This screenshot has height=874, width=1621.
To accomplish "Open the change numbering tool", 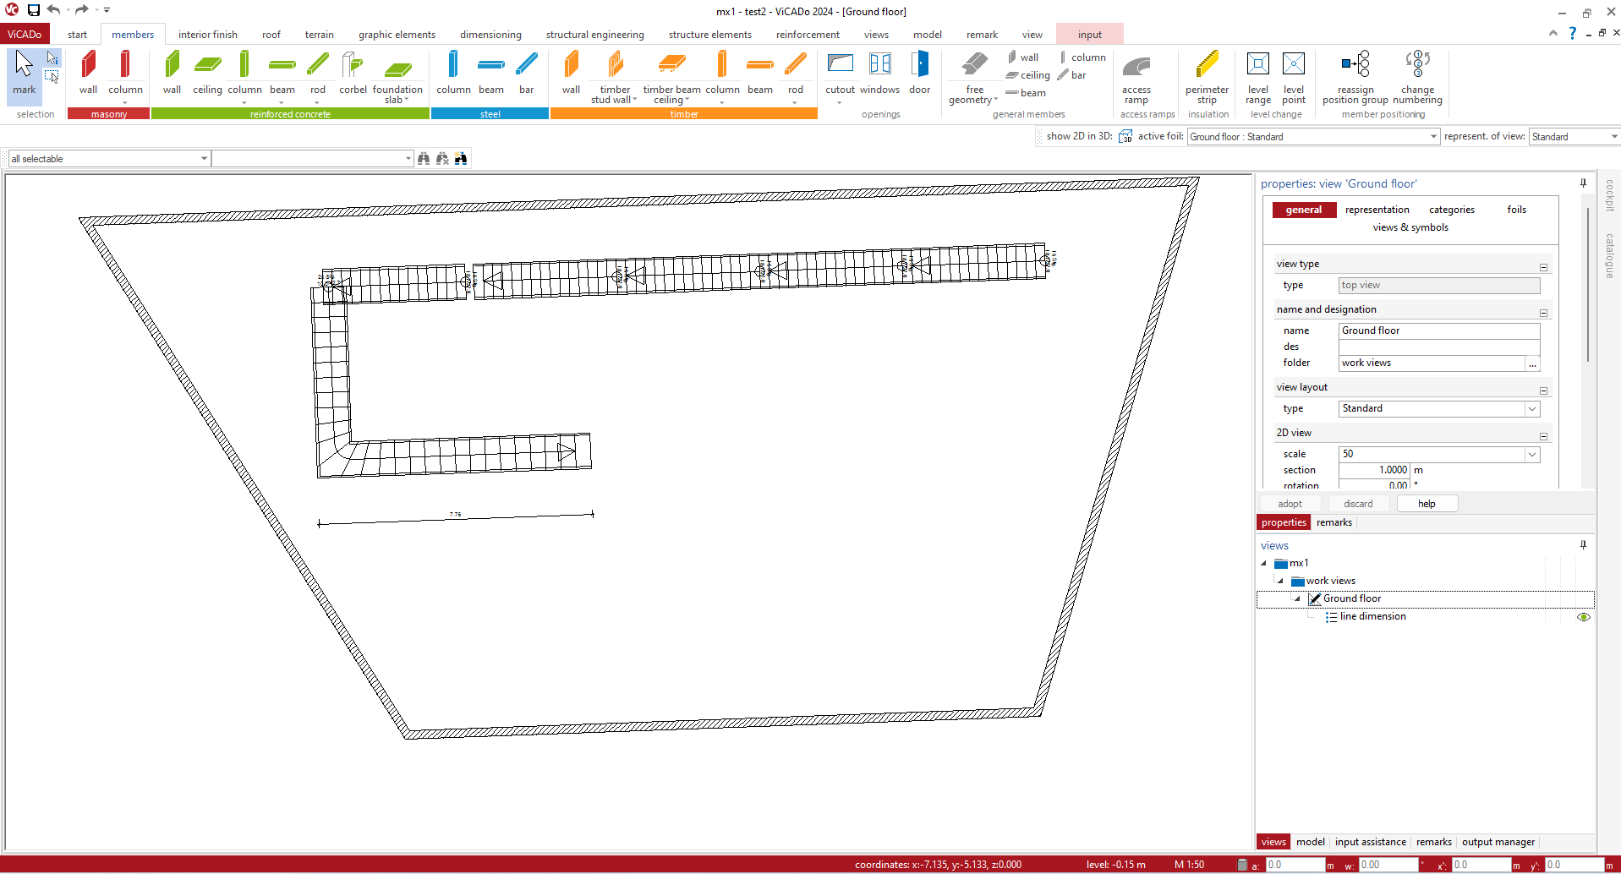I will click(x=1417, y=77).
